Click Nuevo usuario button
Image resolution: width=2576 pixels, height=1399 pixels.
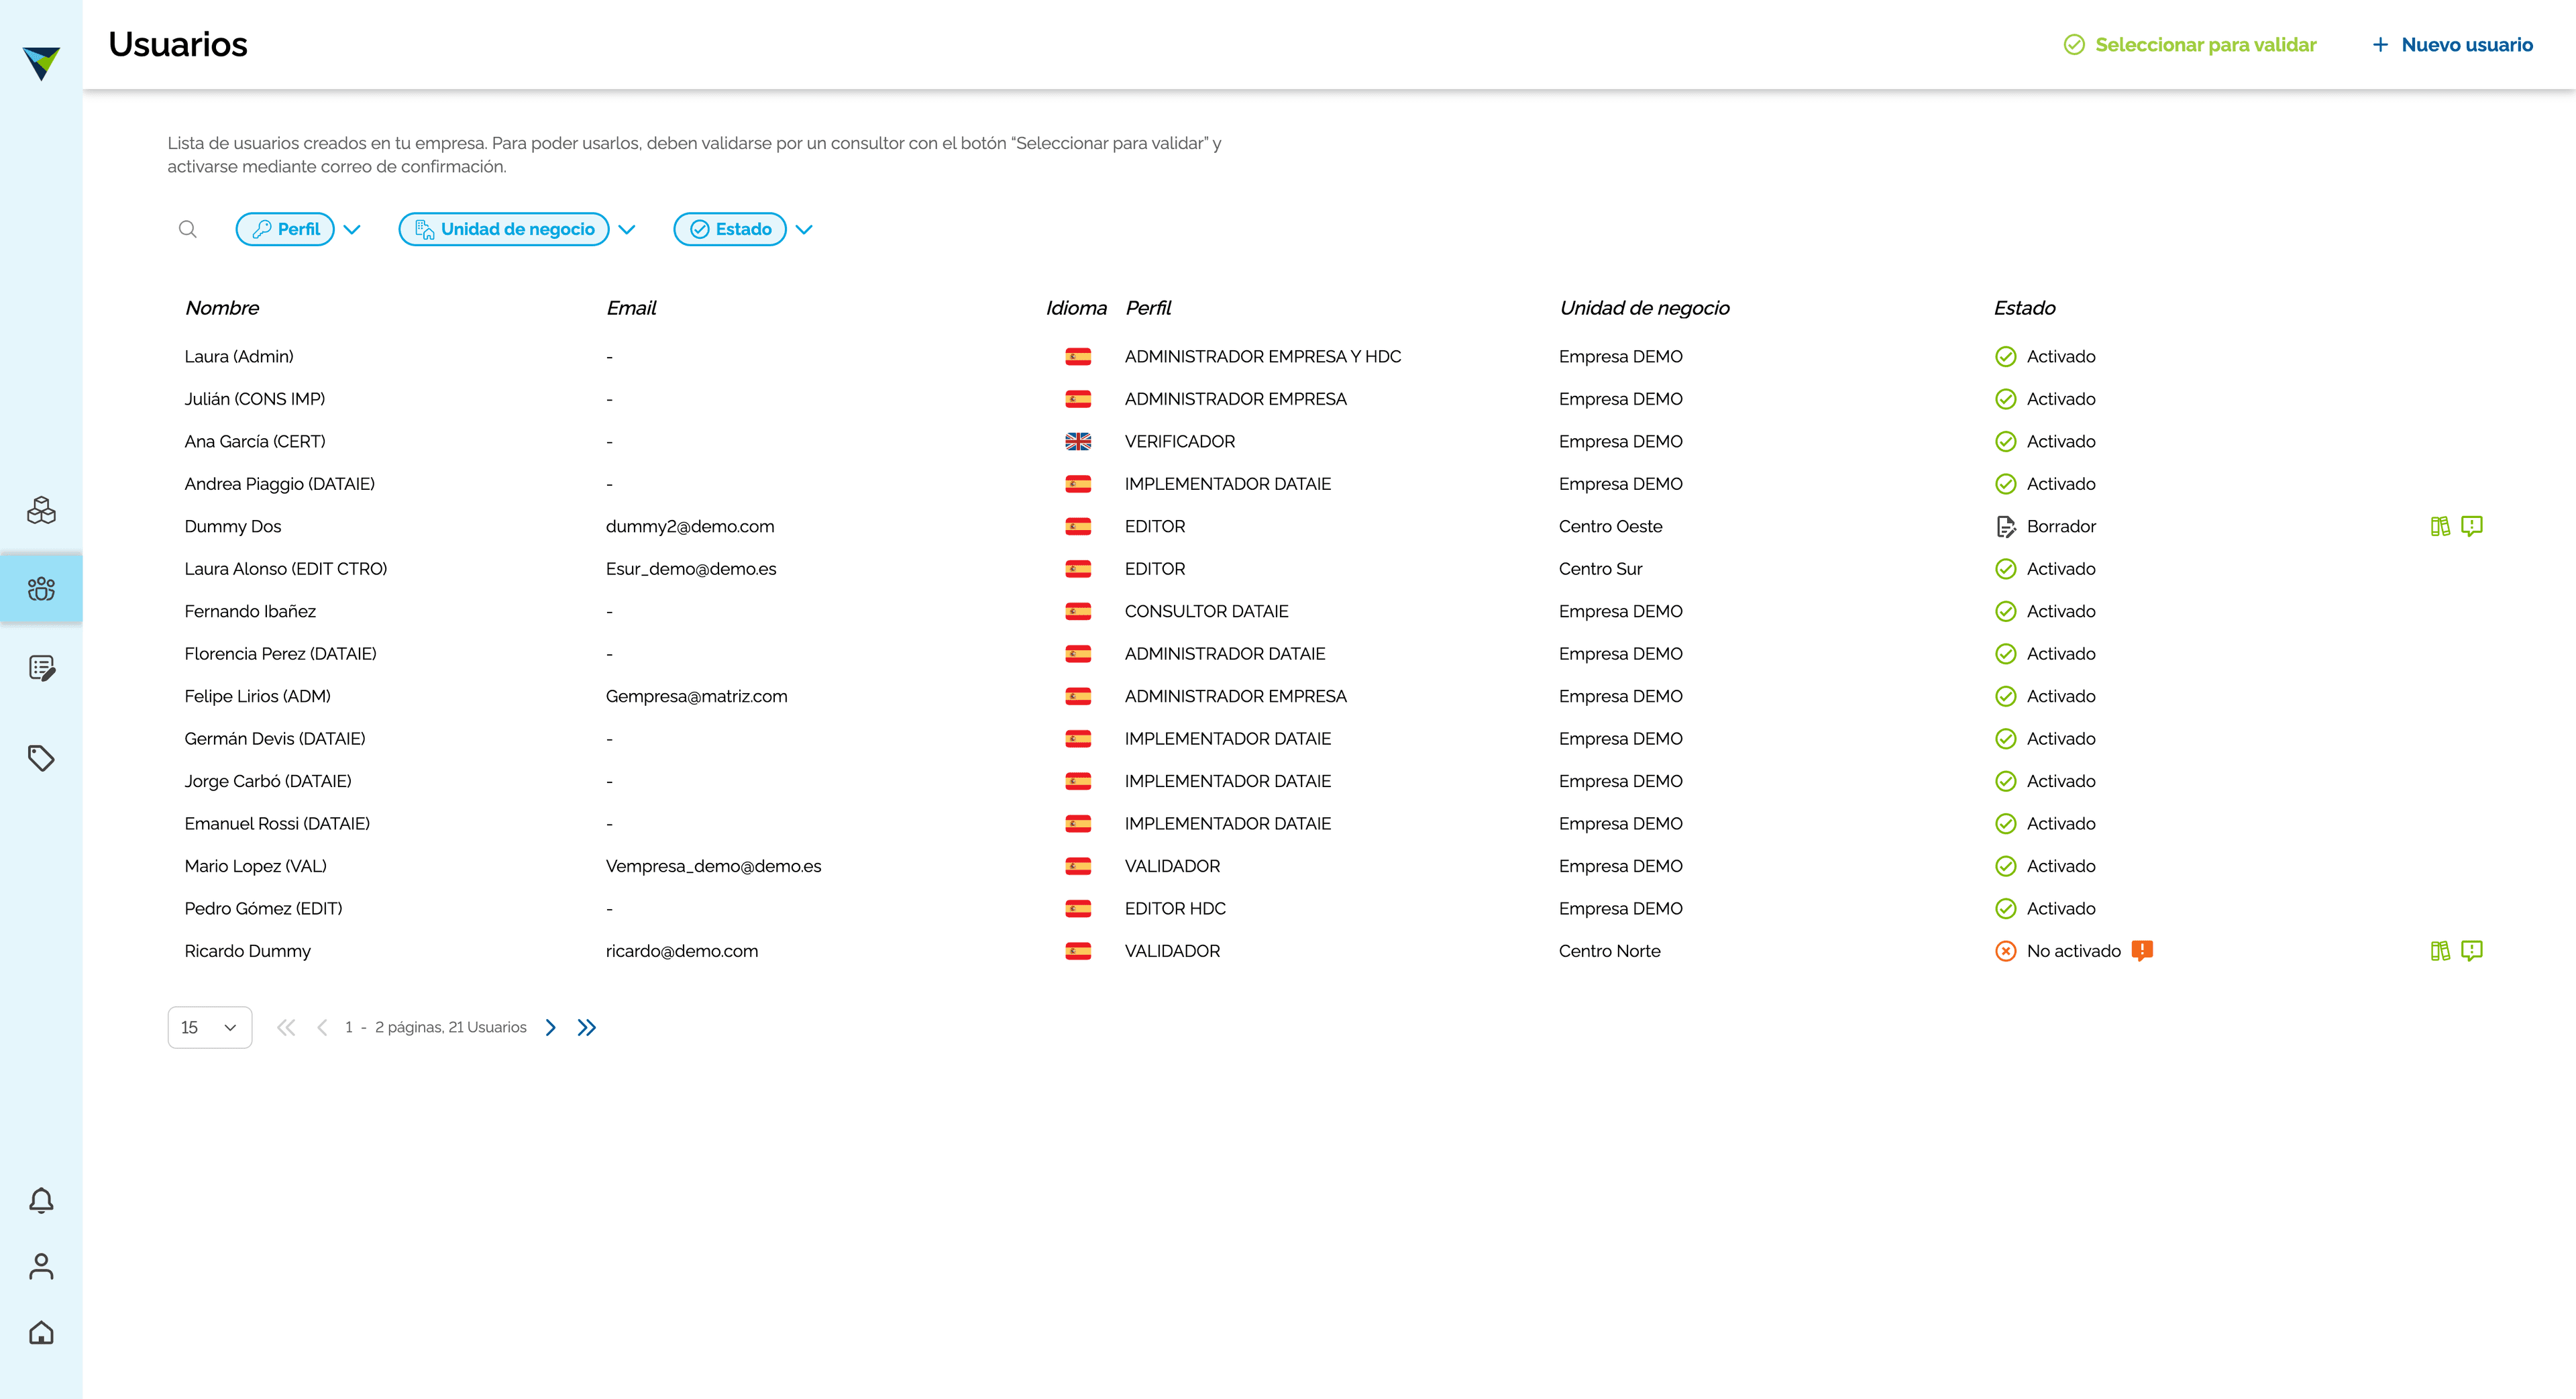[x=2452, y=45]
